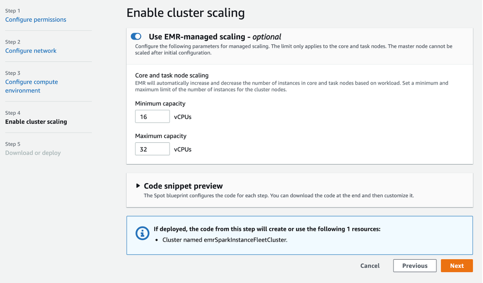Click the Code snippet disclosure triangle
The width and height of the screenshot is (483, 283).
click(138, 186)
